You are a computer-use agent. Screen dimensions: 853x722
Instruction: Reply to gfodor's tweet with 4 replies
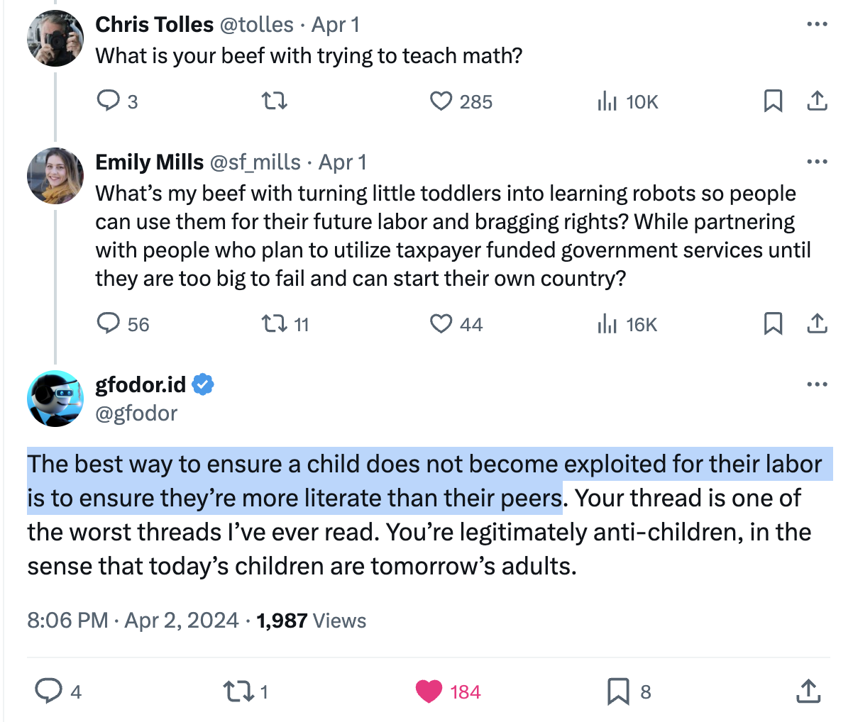pos(49,691)
